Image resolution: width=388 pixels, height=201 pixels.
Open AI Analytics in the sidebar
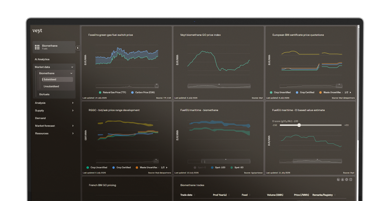point(42,59)
